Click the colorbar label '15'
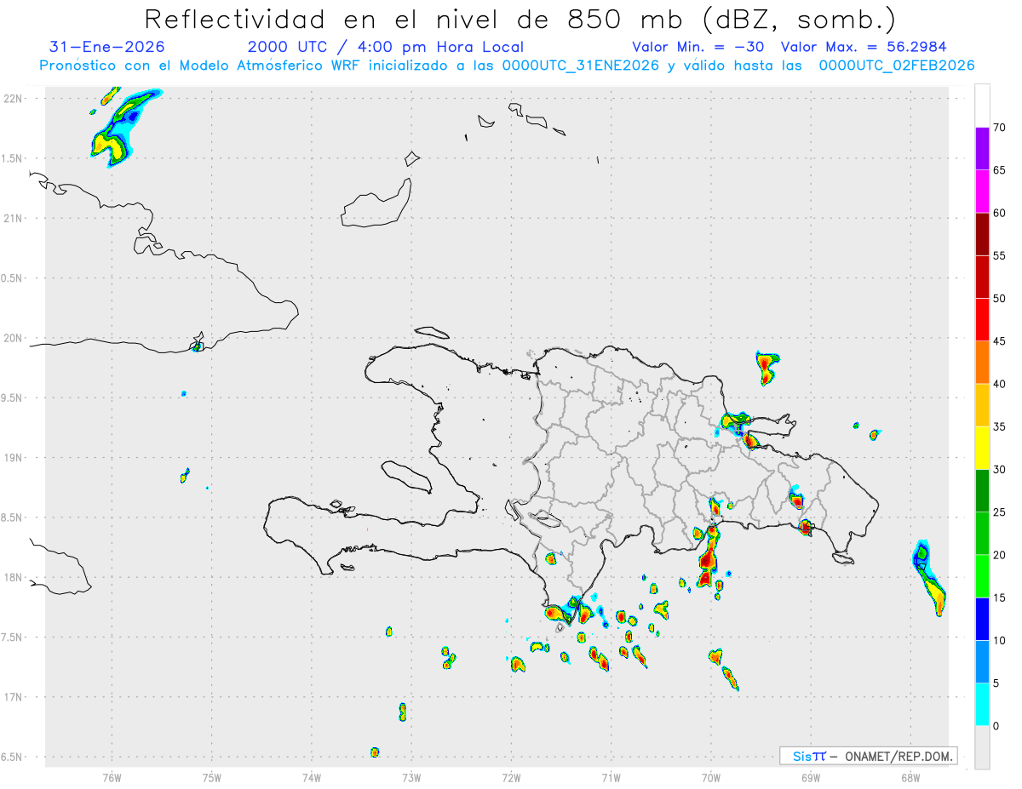The image size is (1022, 789). click(x=1000, y=597)
